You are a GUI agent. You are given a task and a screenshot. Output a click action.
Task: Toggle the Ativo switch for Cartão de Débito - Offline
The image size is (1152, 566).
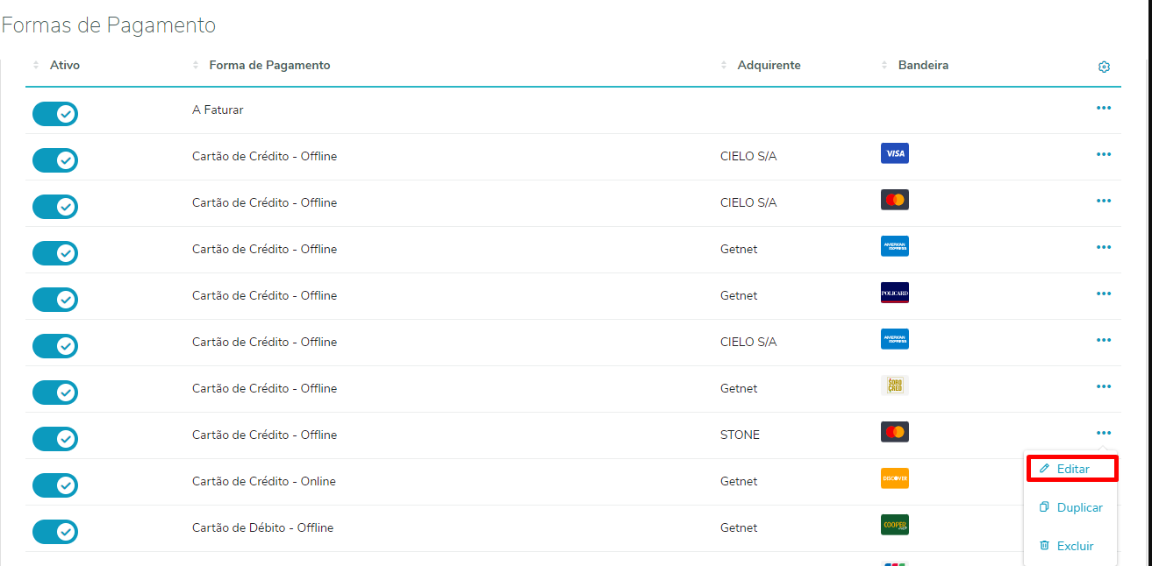coord(55,532)
